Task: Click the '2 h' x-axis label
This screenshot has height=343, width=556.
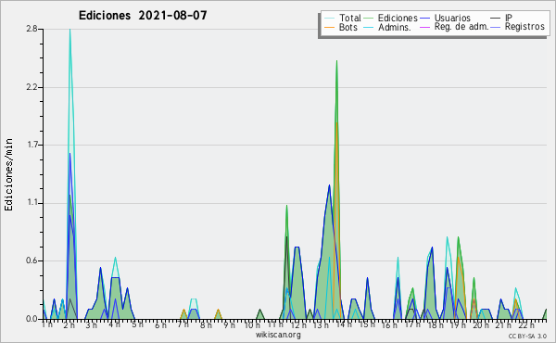Action: coord(69,324)
